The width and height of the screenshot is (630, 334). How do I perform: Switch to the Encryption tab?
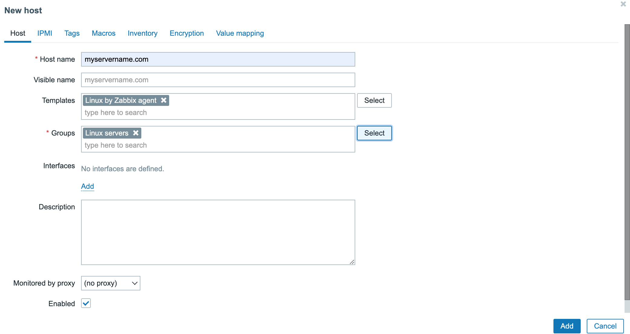[187, 33]
